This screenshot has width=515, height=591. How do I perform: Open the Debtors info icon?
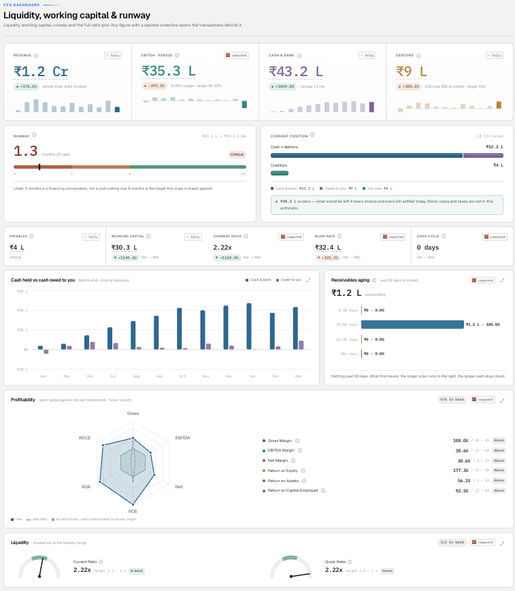tap(418, 56)
